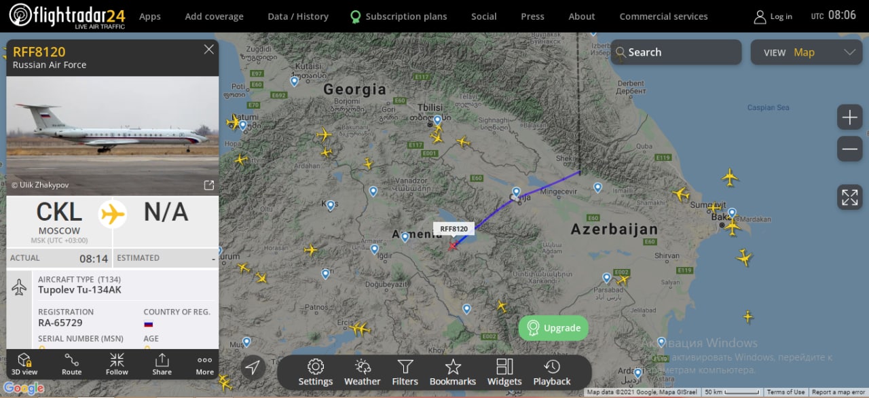869x398 pixels.
Task: Share this flight
Action: coord(162,364)
